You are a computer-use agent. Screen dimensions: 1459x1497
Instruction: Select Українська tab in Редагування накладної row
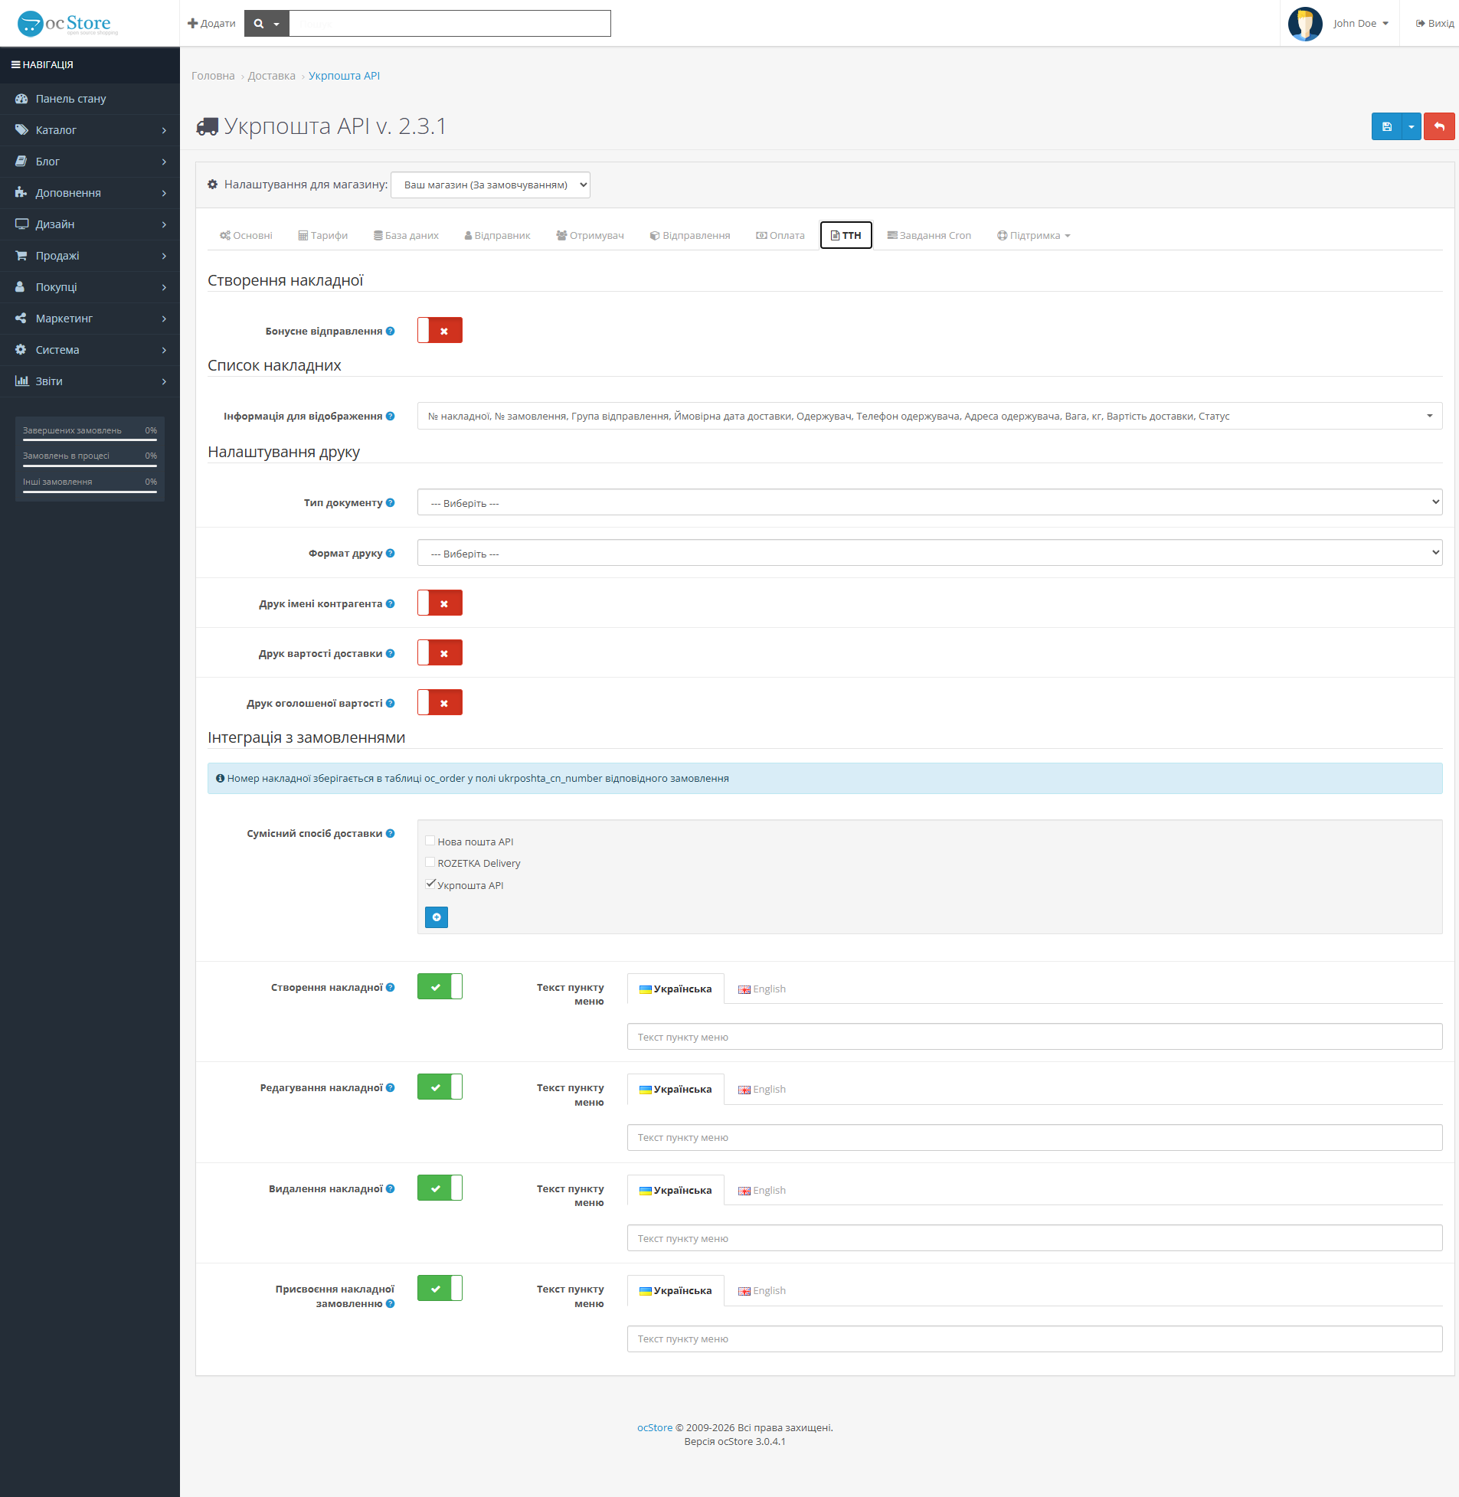[675, 1090]
